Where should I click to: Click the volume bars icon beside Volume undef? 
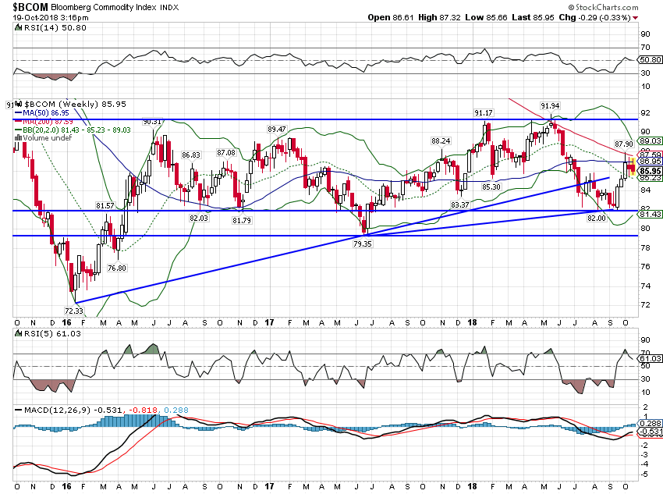coord(18,138)
